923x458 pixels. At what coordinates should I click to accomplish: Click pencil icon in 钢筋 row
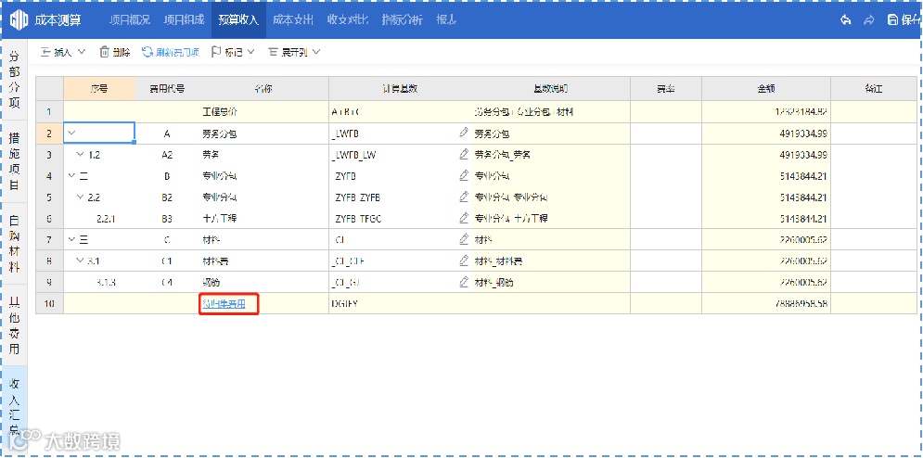click(x=464, y=282)
